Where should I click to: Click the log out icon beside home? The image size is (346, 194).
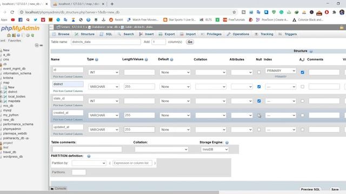(x=14, y=35)
